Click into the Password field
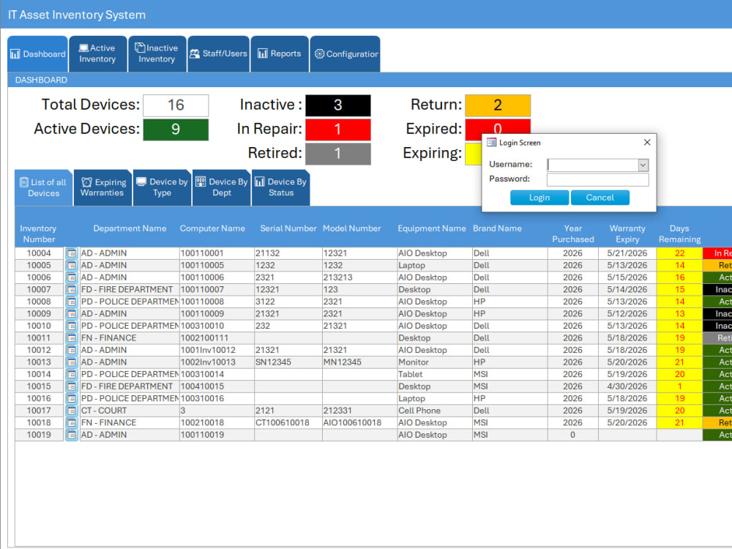 click(597, 180)
